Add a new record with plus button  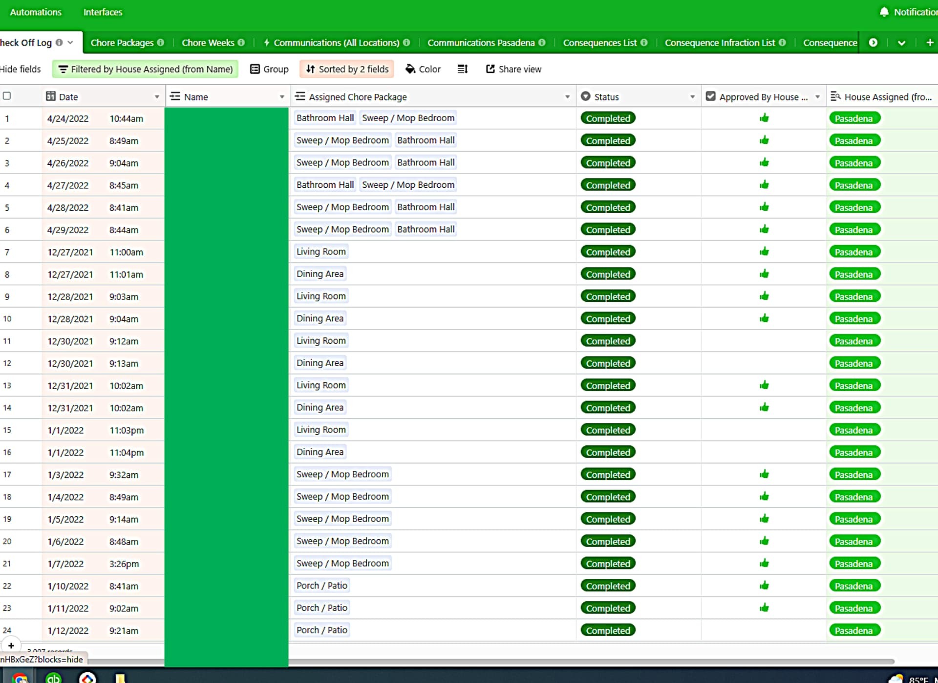[11, 645]
